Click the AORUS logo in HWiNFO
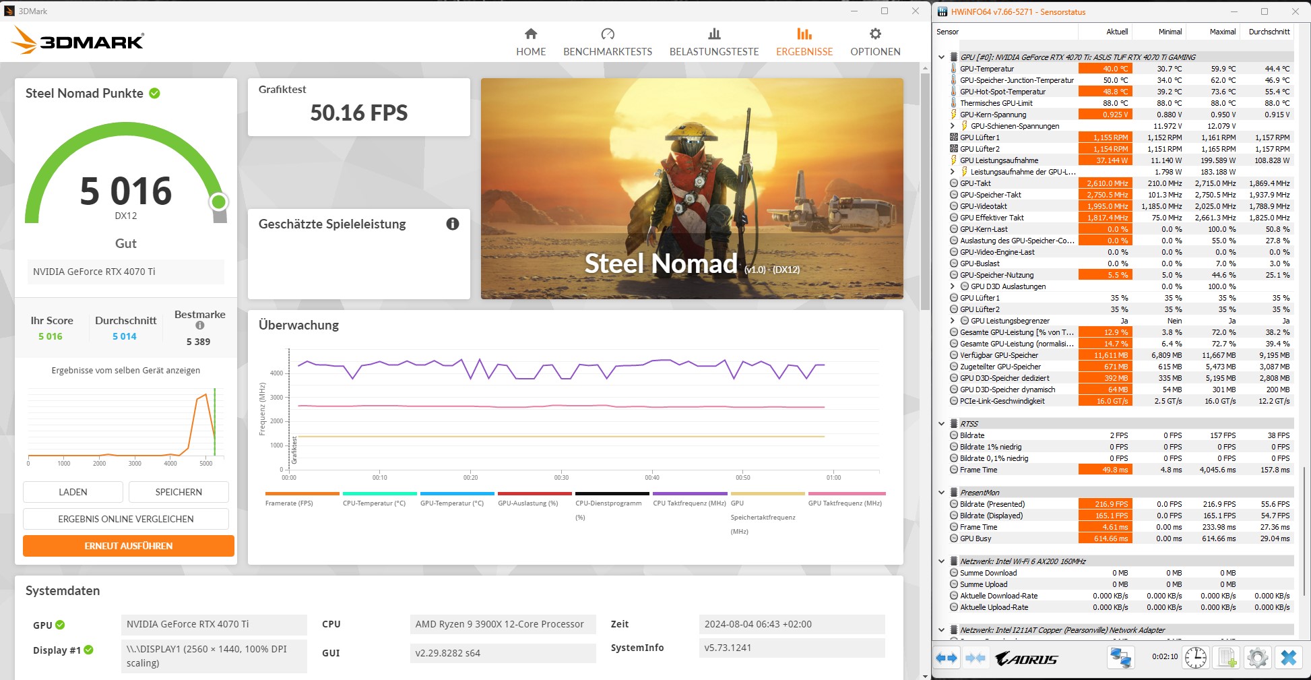Image resolution: width=1311 pixels, height=680 pixels. point(1027,658)
